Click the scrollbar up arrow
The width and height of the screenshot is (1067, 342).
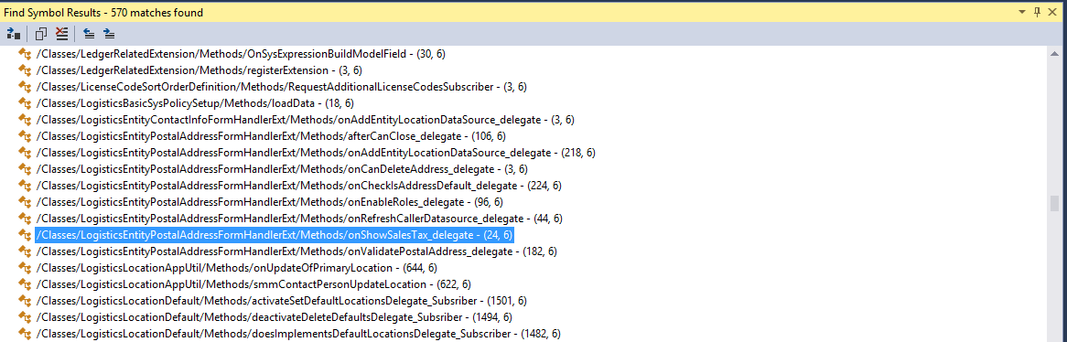1055,54
